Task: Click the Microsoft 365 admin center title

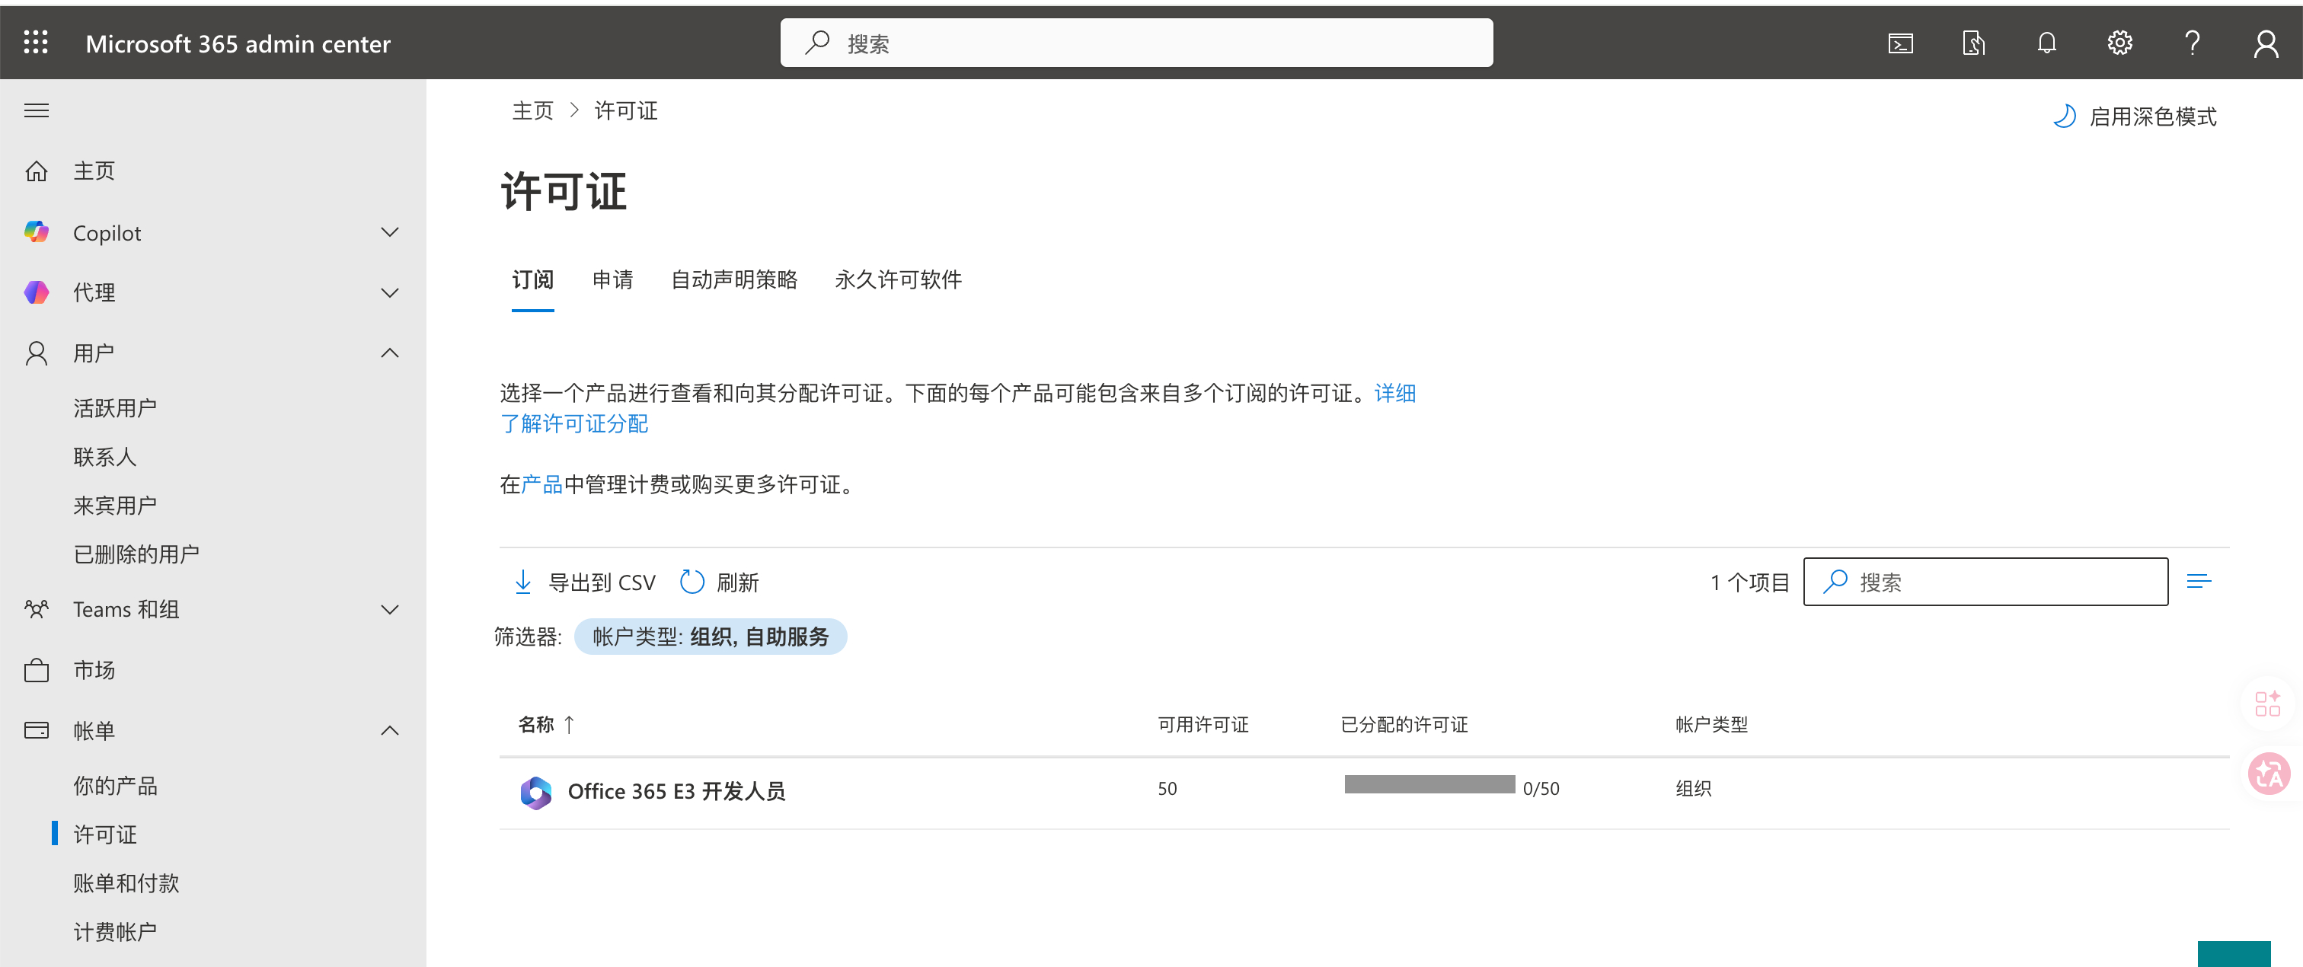Action: coord(238,44)
